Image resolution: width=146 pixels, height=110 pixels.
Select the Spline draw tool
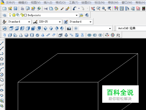coord(2,85)
